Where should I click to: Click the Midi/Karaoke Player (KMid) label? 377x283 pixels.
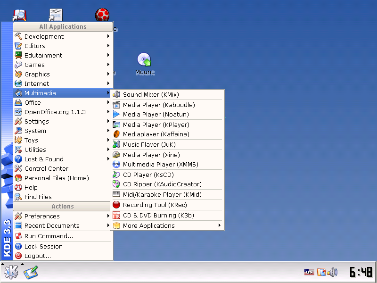click(x=162, y=194)
